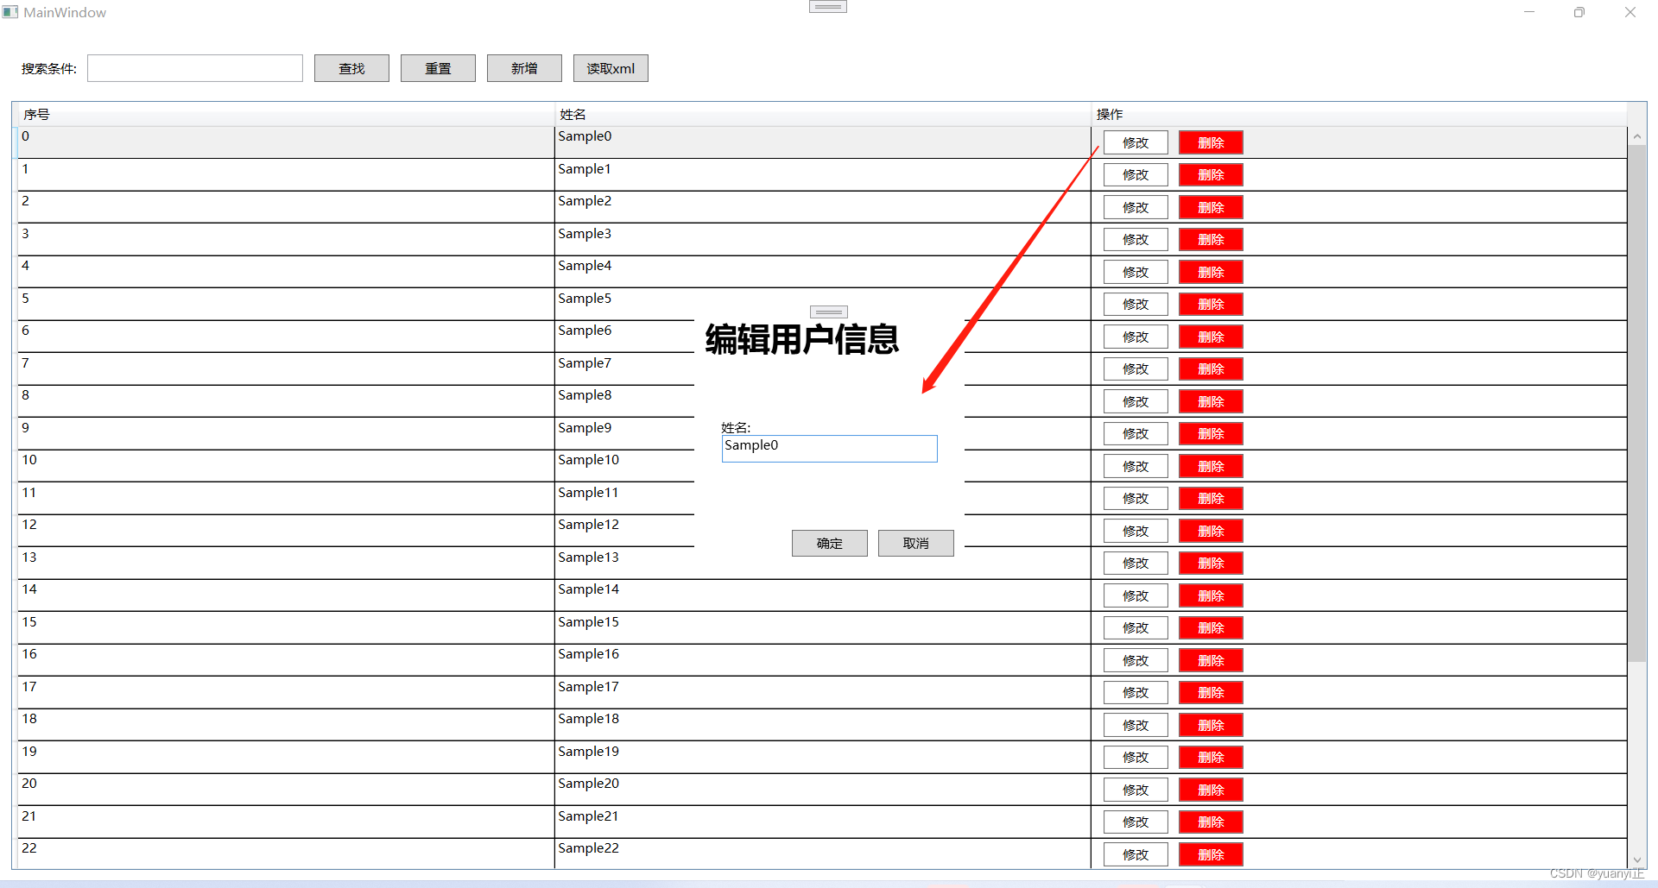This screenshot has width=1658, height=888.
Task: Click 删除 for row Sample13
Action: click(x=1211, y=564)
